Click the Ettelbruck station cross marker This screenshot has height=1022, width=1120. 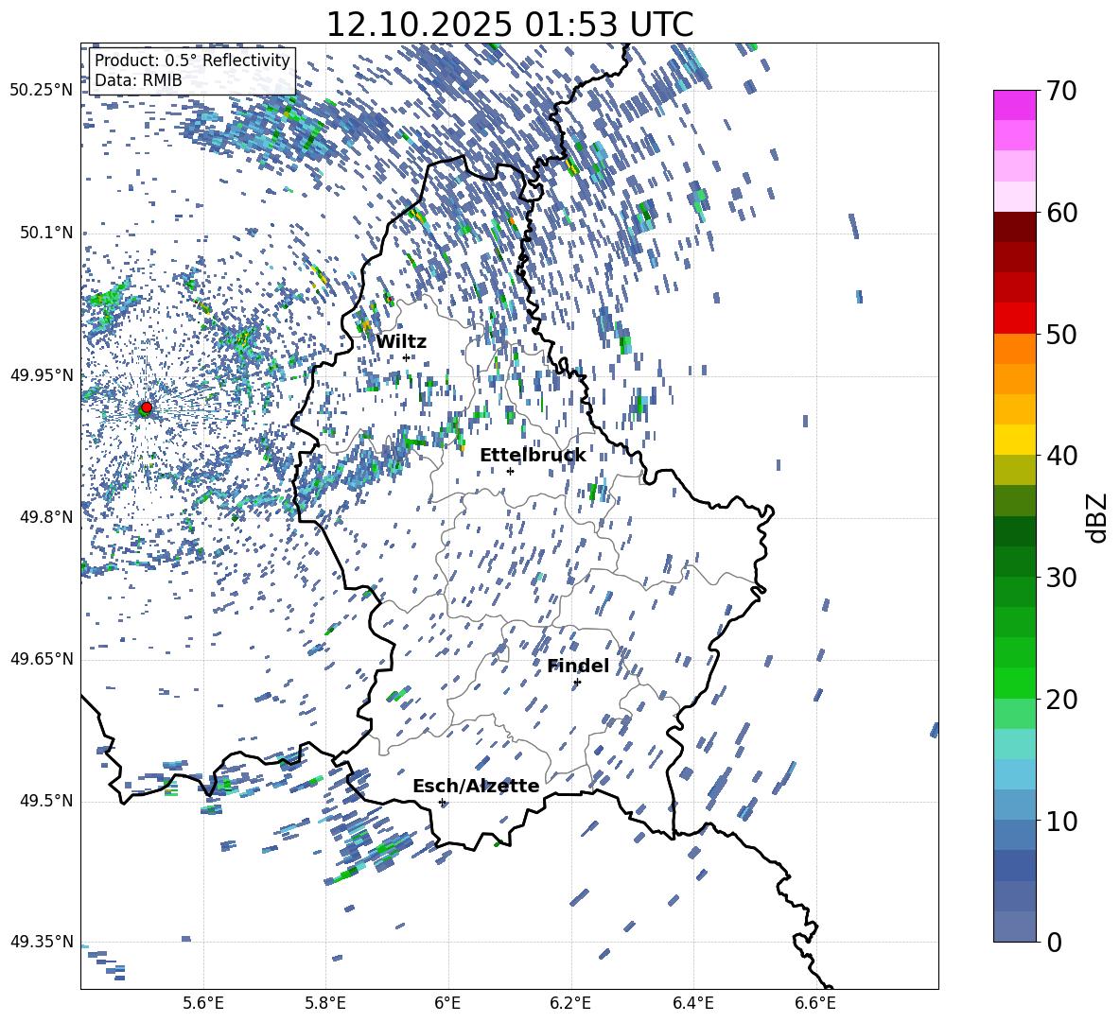510,471
